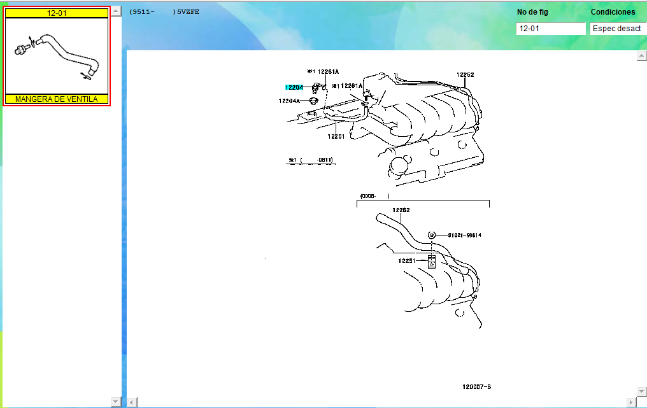Click part number 91621-60614

click(464, 236)
